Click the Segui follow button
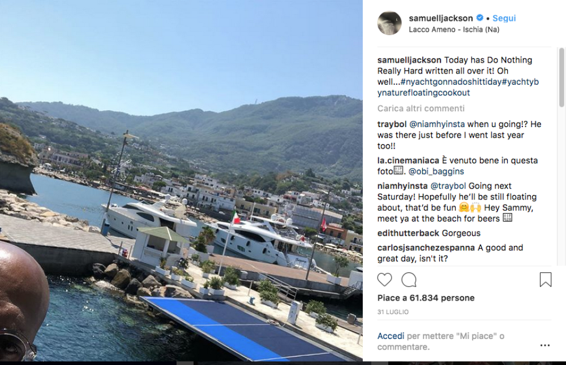566x365 pixels. point(504,18)
